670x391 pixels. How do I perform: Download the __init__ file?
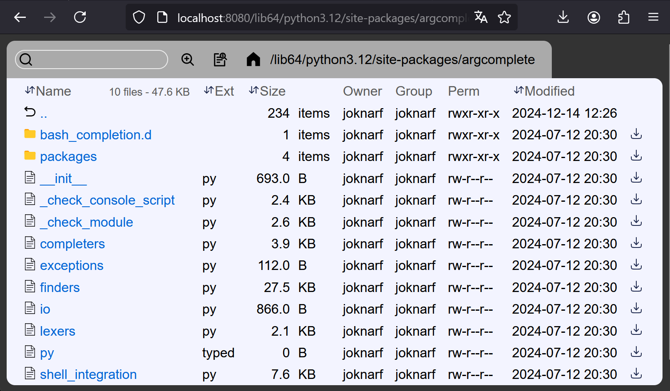point(636,178)
